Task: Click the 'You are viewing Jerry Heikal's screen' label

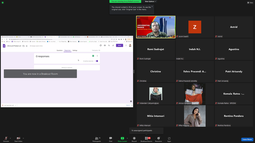Action: pos(125,2)
